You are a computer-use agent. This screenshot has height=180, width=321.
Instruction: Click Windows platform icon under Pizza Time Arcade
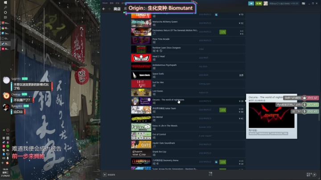[154, 42]
